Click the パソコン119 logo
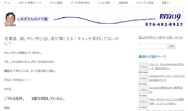This screenshot has height=111, width=188. 170,17
